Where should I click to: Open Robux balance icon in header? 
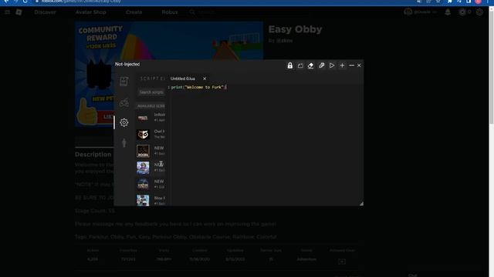[462, 12]
